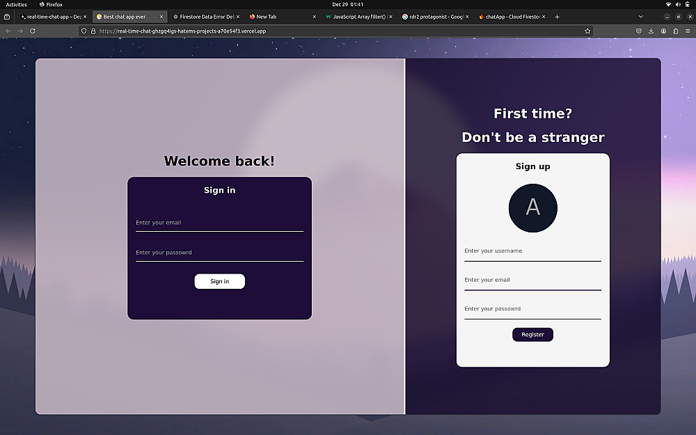Go forward with the browser forward arrow

20,31
